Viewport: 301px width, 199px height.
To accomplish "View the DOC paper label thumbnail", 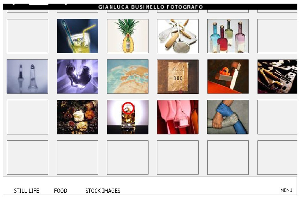I will click(178, 76).
